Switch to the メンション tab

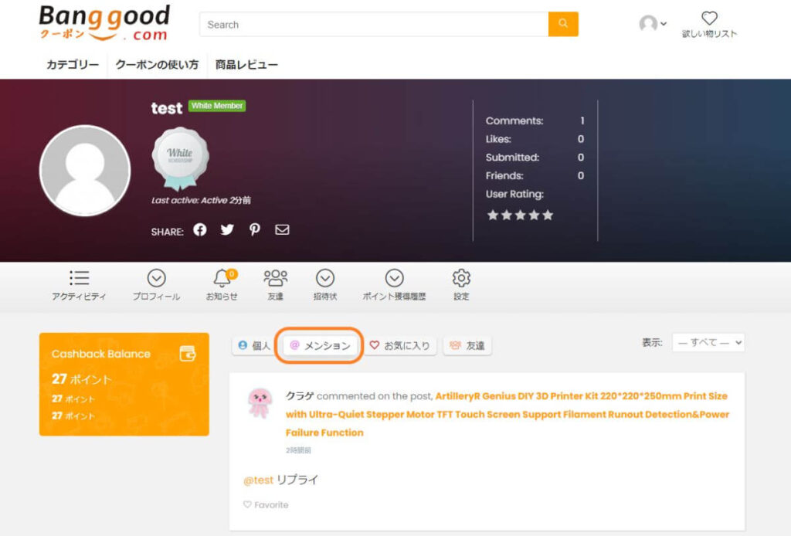click(321, 346)
